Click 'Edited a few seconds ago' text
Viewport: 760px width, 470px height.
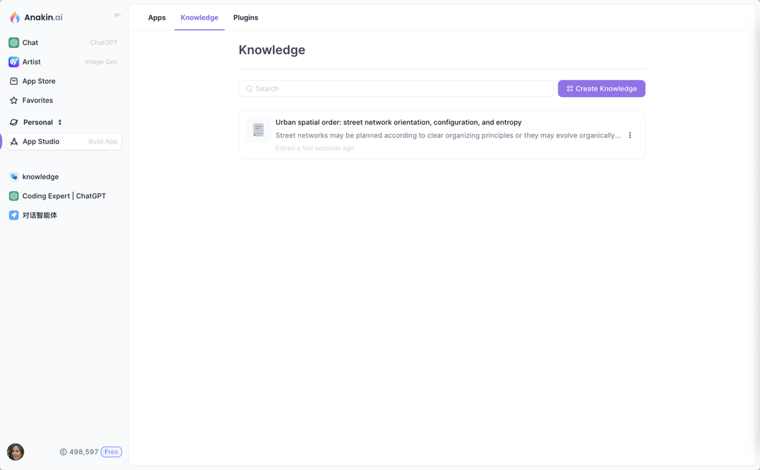(315, 148)
